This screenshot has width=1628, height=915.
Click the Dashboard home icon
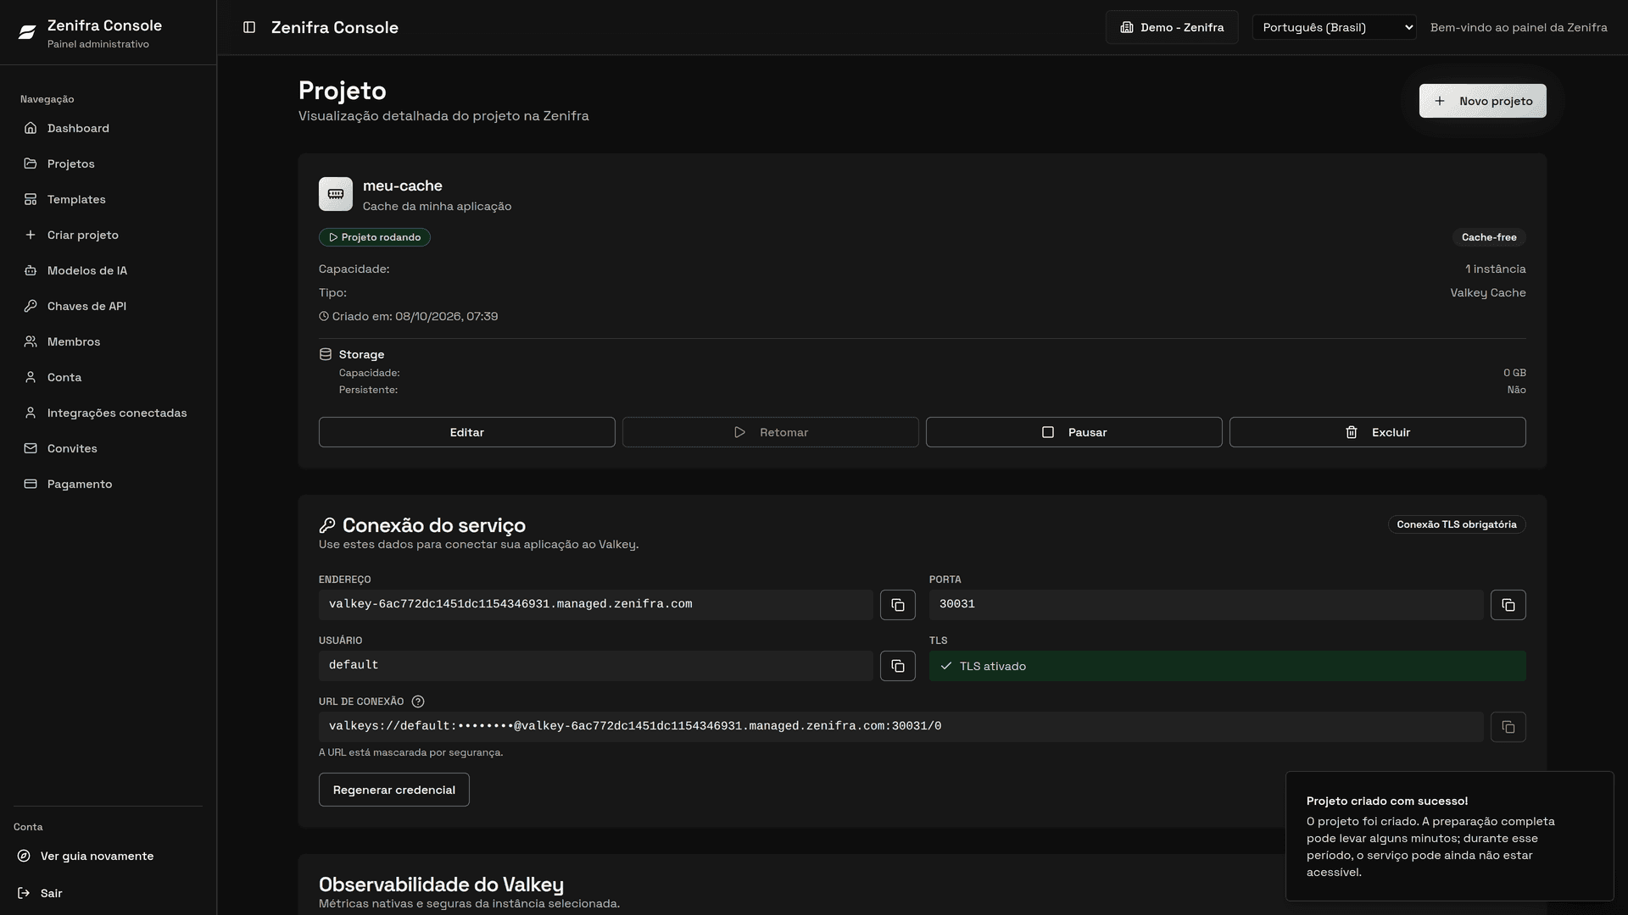pos(31,128)
